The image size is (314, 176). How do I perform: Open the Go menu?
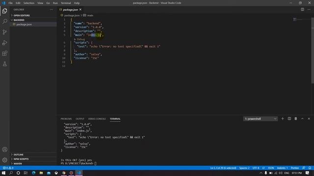48,3
